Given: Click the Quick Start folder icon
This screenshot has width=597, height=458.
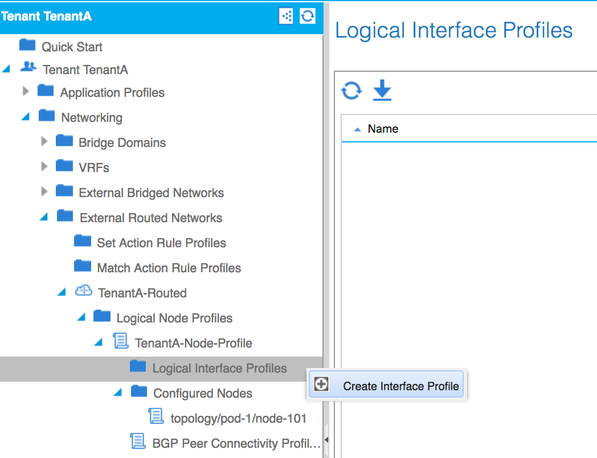Looking at the screenshot, I should click(x=27, y=44).
